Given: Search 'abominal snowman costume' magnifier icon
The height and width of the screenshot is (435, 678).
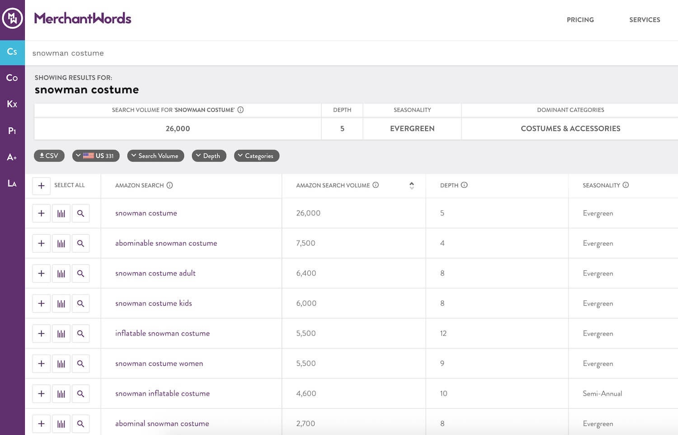Looking at the screenshot, I should (80, 424).
